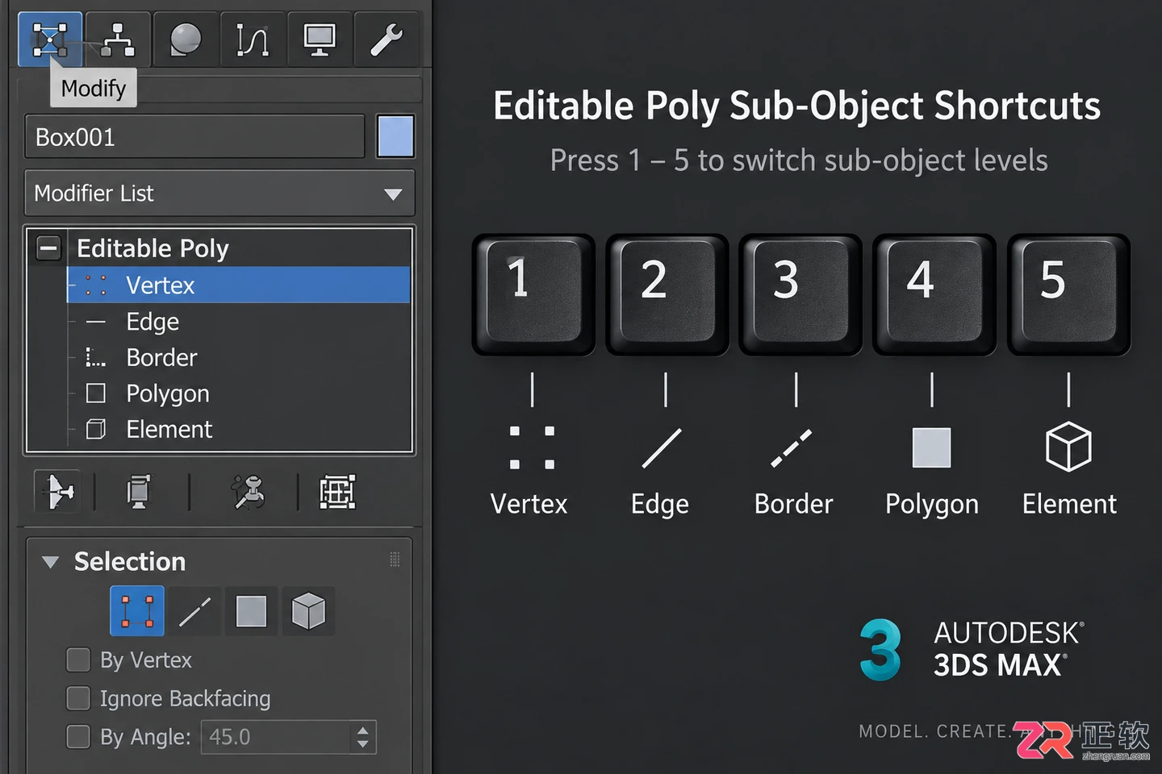Click the wireframe Element cube icon in diagram

pyautogui.click(x=1068, y=446)
